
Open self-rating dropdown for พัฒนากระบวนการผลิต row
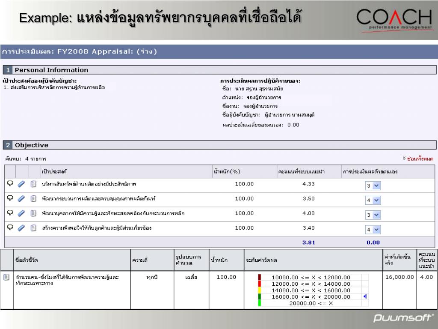pos(373,200)
